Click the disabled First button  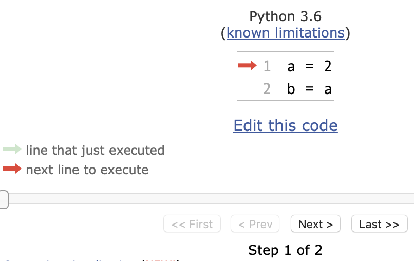coord(192,224)
